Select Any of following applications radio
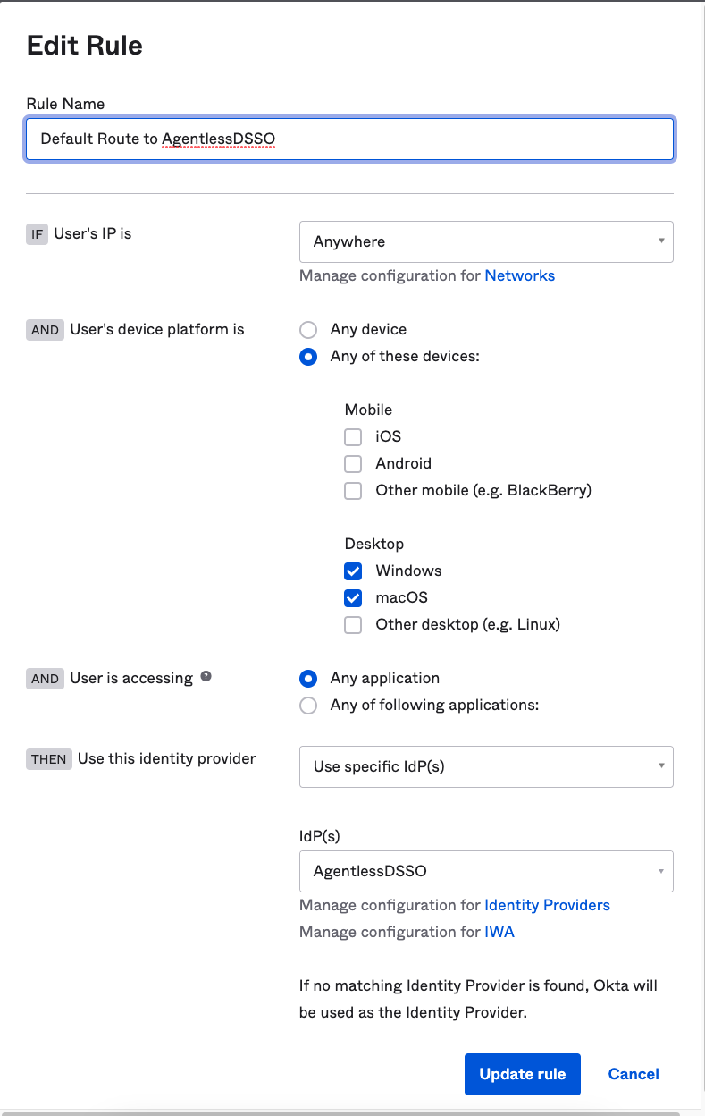The height and width of the screenshot is (1116, 705). 308,706
